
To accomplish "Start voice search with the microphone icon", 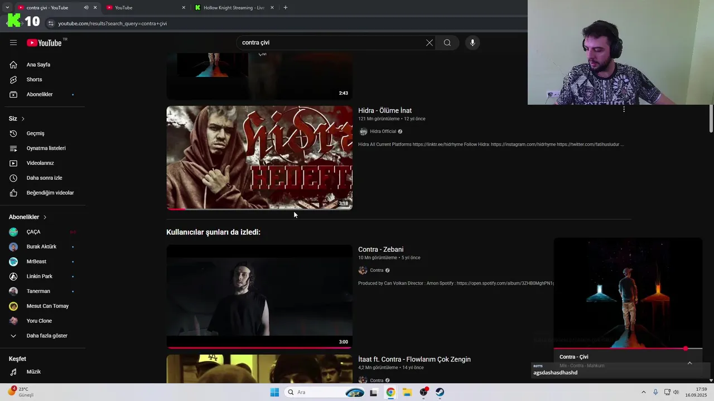I will [x=472, y=42].
